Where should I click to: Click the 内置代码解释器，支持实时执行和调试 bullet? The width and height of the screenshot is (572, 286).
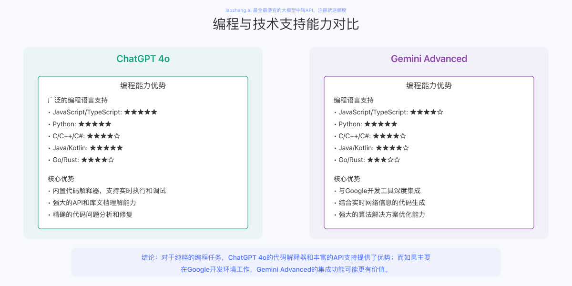pyautogui.click(x=107, y=191)
